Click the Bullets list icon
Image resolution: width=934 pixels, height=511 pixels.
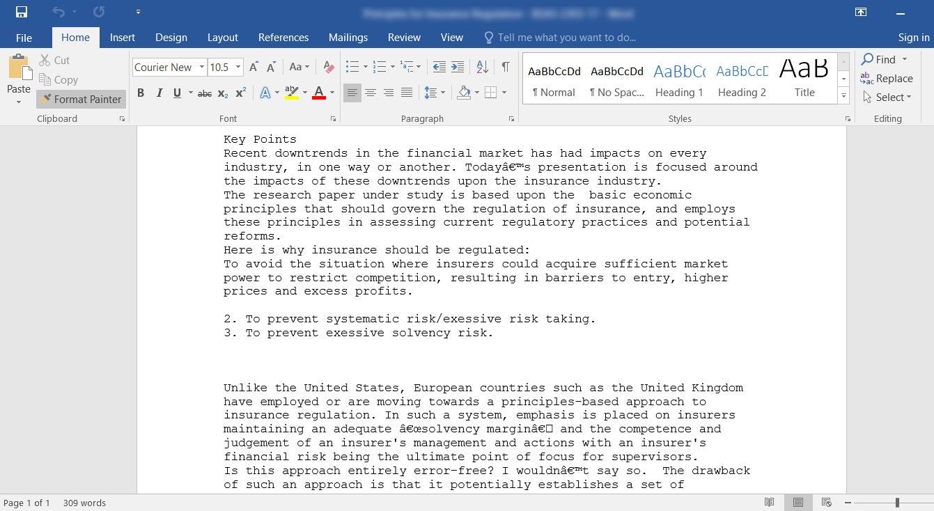[x=352, y=67]
